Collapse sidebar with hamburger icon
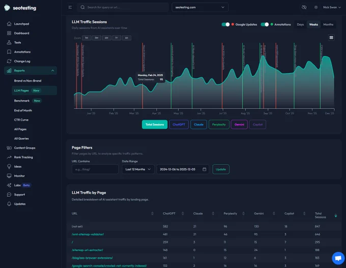Viewport: 346px width, 268px height. tap(70, 7)
